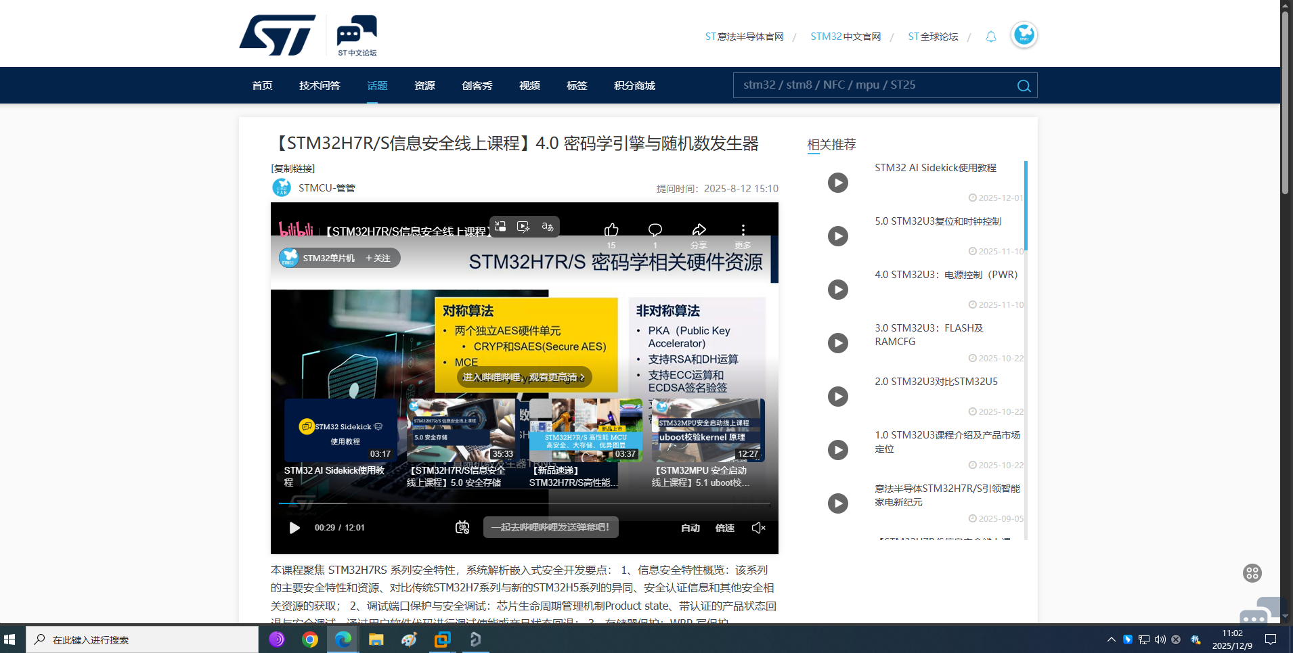Click 进入哔哩哔哩，观看更高清 button

(x=524, y=377)
